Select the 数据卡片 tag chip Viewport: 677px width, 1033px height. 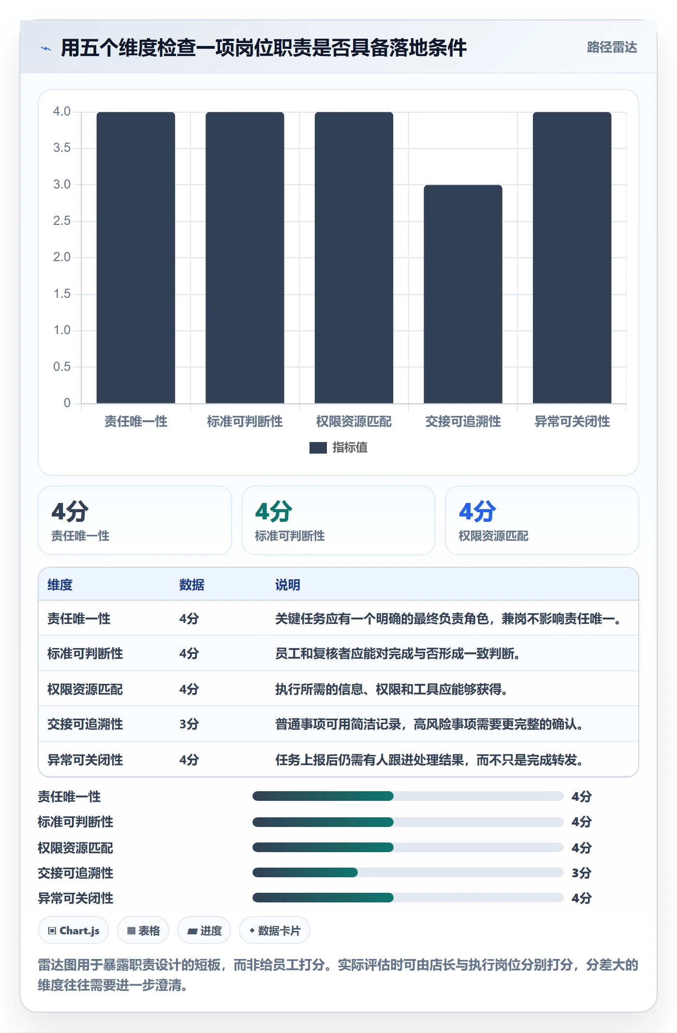click(275, 930)
